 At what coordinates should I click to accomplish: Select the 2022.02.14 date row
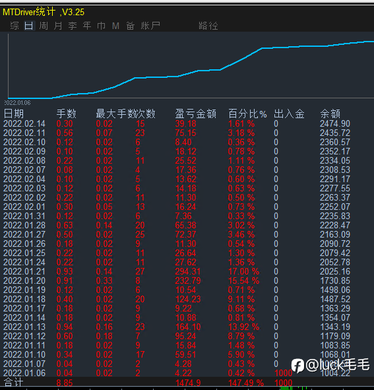[24, 123]
